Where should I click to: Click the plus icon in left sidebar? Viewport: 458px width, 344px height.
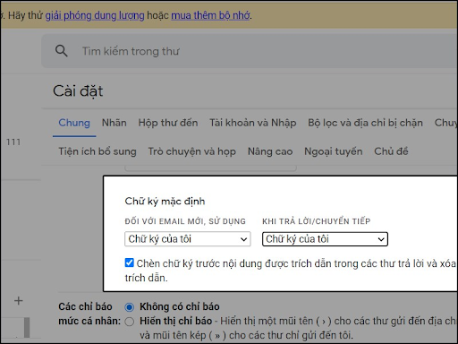pyautogui.click(x=19, y=301)
